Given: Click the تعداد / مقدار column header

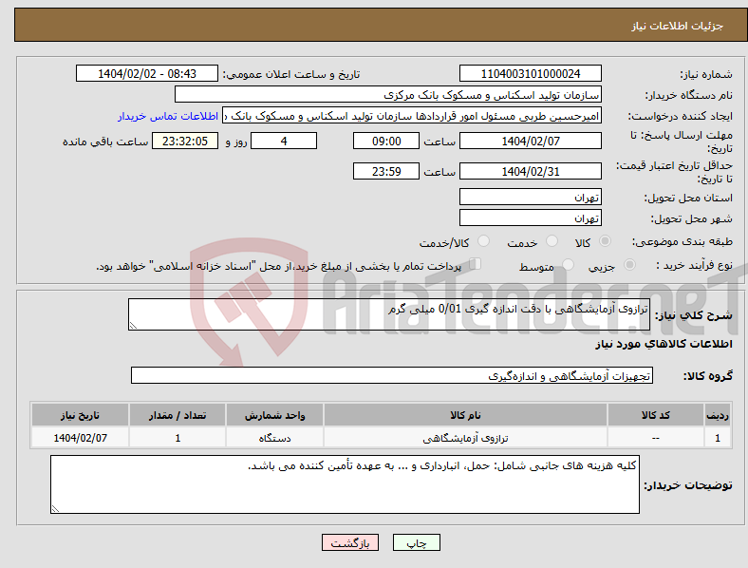Looking at the screenshot, I should tap(178, 415).
